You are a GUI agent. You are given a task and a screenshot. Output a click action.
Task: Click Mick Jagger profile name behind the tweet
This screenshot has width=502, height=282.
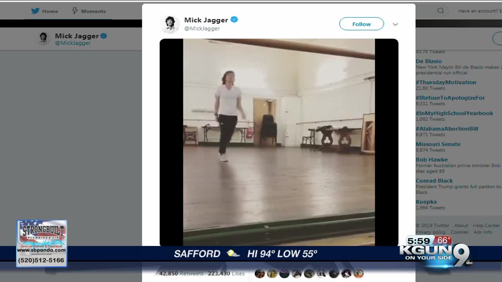coord(77,36)
